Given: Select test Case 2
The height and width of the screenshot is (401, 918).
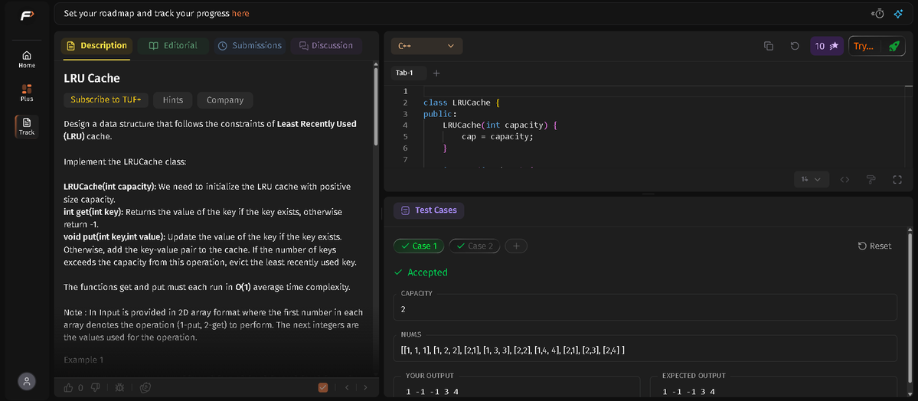Looking at the screenshot, I should click(475, 246).
